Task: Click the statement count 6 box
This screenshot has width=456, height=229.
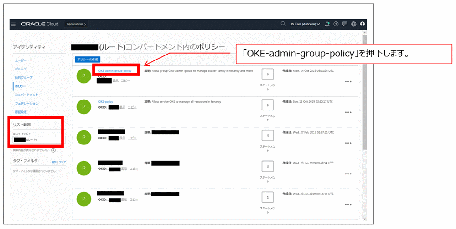Action: click(268, 74)
